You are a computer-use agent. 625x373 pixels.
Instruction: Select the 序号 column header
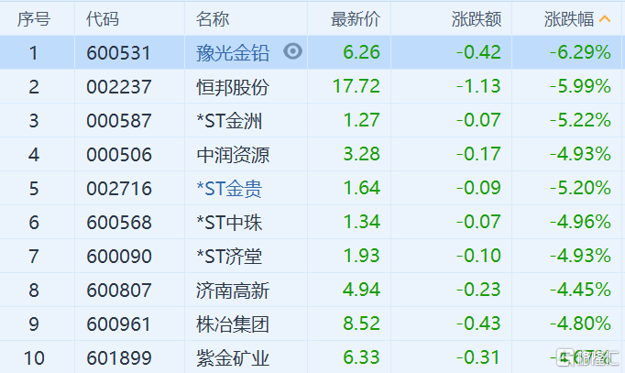34,18
